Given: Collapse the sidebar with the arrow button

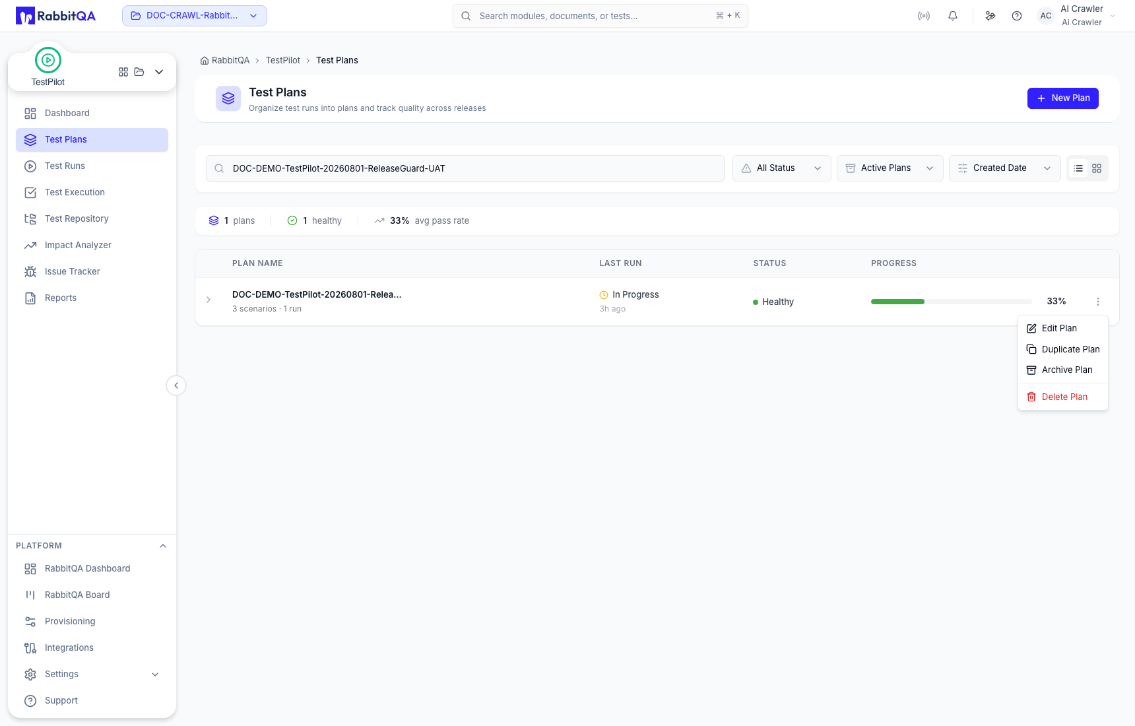Looking at the screenshot, I should (176, 385).
